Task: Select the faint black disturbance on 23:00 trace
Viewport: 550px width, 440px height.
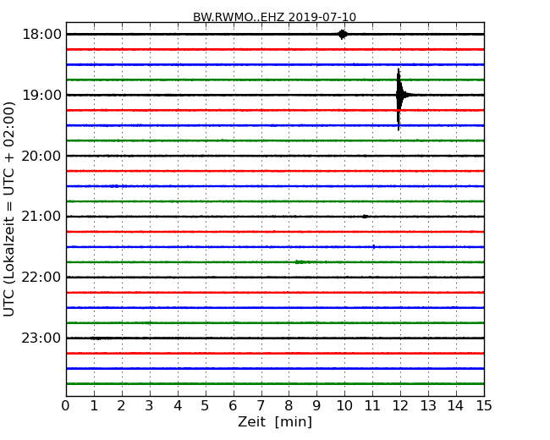Action: [x=102, y=338]
